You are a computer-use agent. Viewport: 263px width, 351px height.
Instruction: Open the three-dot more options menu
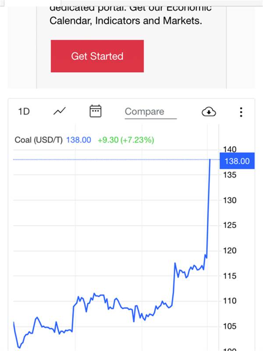241,112
